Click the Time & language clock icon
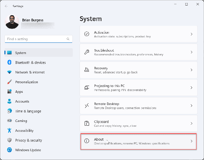Image resolution: width=204 pixels, height=160 pixels. tap(10, 111)
